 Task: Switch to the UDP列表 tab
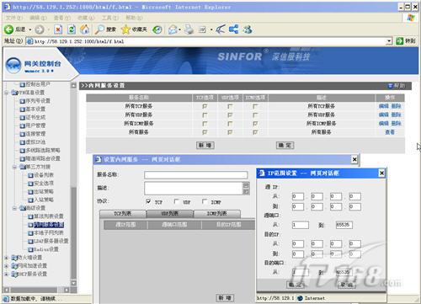170,214
